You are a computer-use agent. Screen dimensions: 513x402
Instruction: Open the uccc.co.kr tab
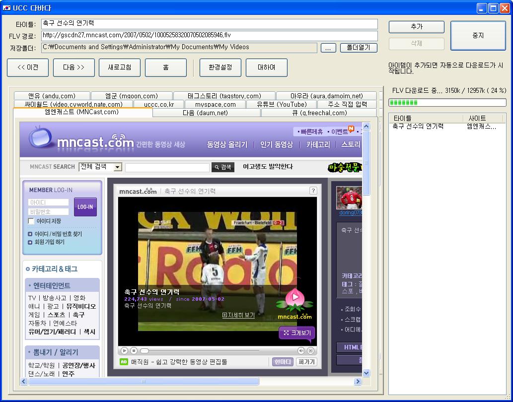click(x=159, y=104)
